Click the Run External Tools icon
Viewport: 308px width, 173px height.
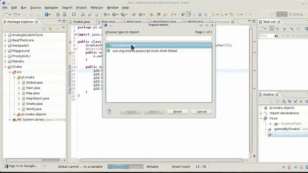pos(122,14)
